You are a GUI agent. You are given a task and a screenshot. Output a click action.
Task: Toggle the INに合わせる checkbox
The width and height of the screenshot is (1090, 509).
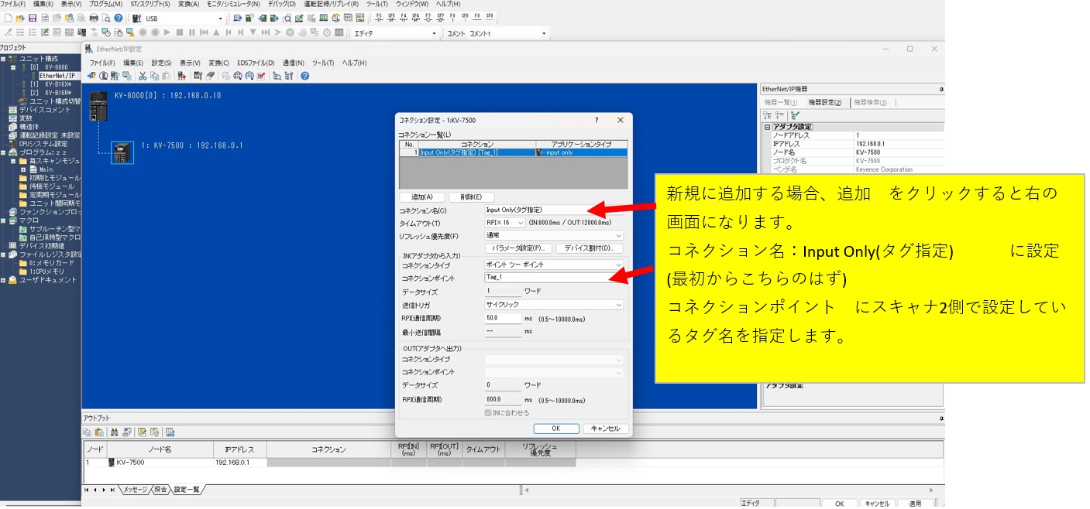point(488,413)
